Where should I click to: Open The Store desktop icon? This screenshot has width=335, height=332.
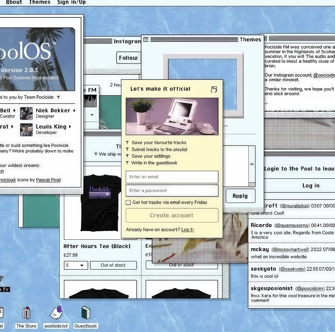tap(26, 313)
